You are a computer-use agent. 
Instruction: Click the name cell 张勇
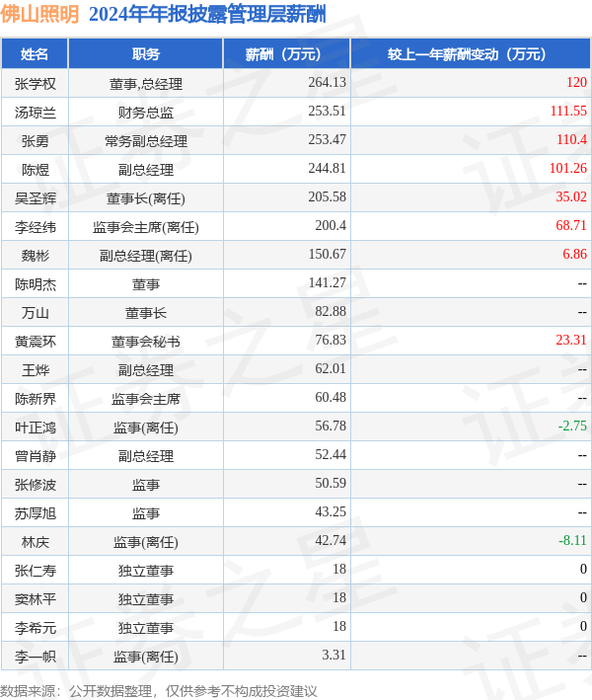coord(36,141)
